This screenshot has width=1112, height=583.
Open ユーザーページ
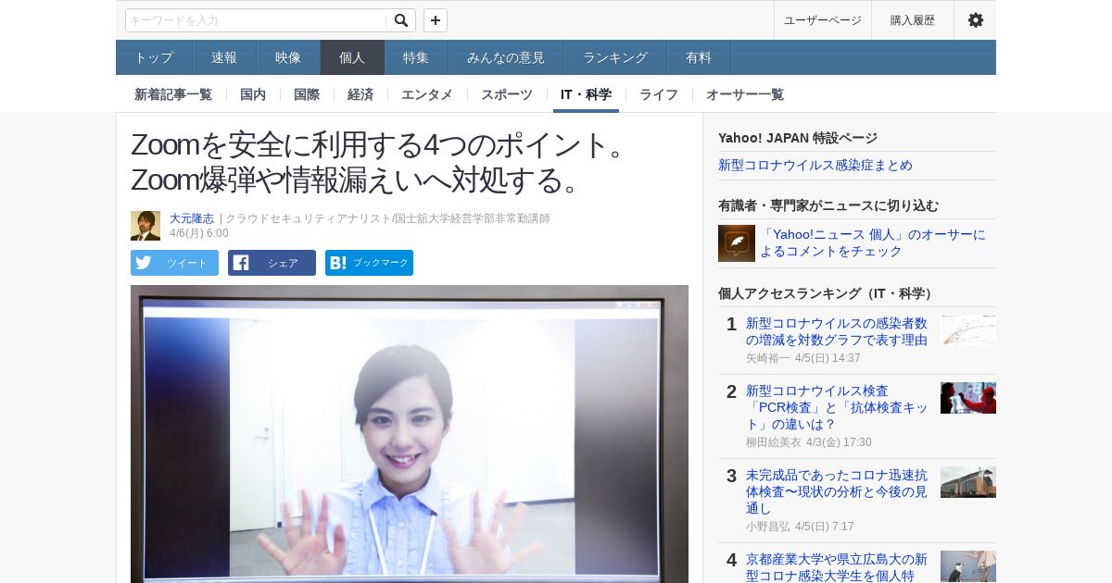point(823,20)
